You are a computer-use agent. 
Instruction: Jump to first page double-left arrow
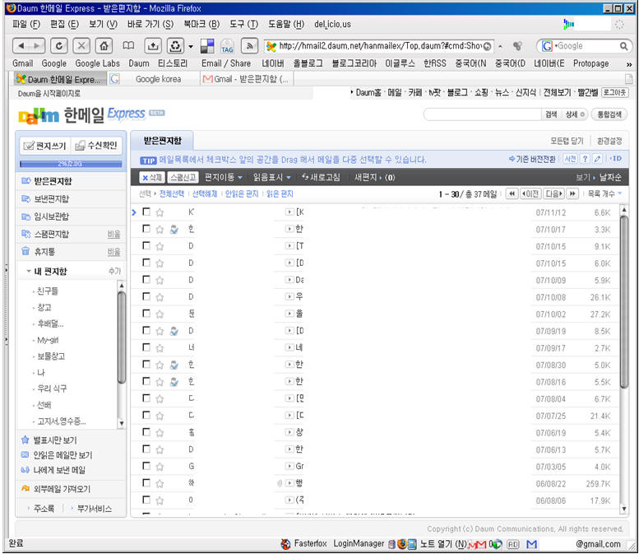(x=512, y=193)
